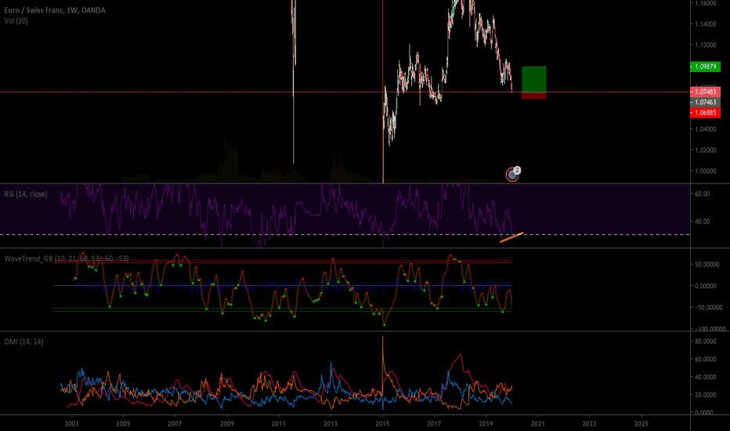The width and height of the screenshot is (730, 431).
Task: Click the 2021 label on the time axis
Action: click(537, 423)
